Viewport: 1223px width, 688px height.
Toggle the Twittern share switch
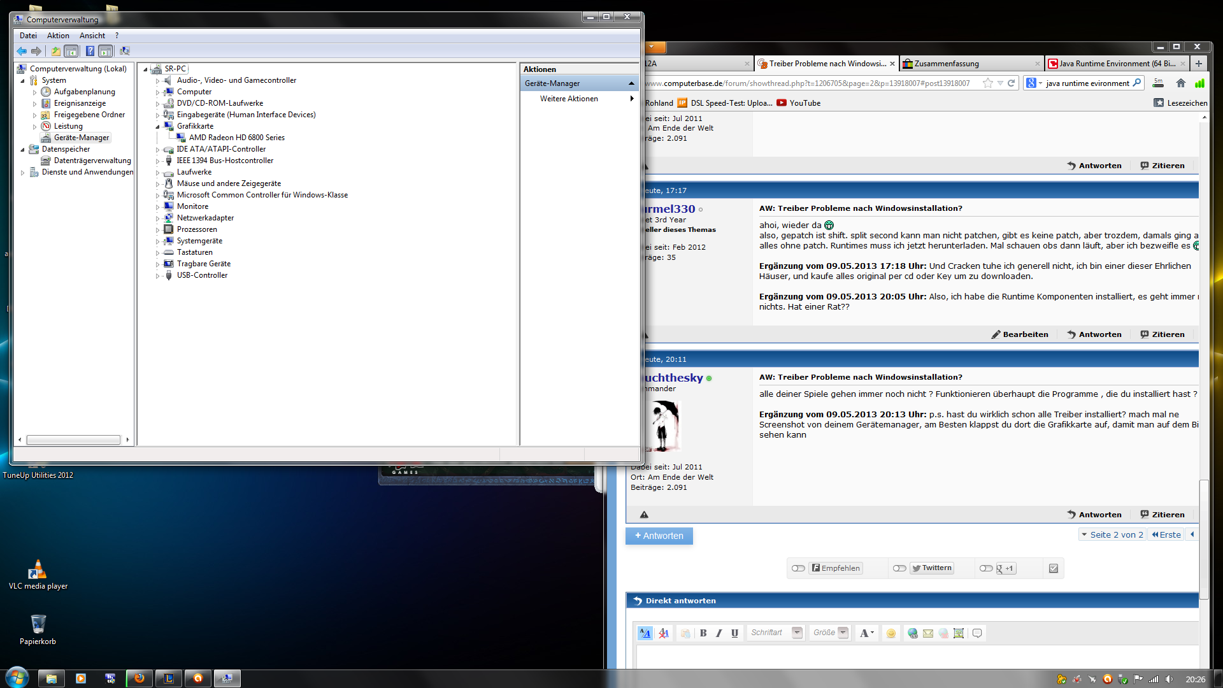899,568
